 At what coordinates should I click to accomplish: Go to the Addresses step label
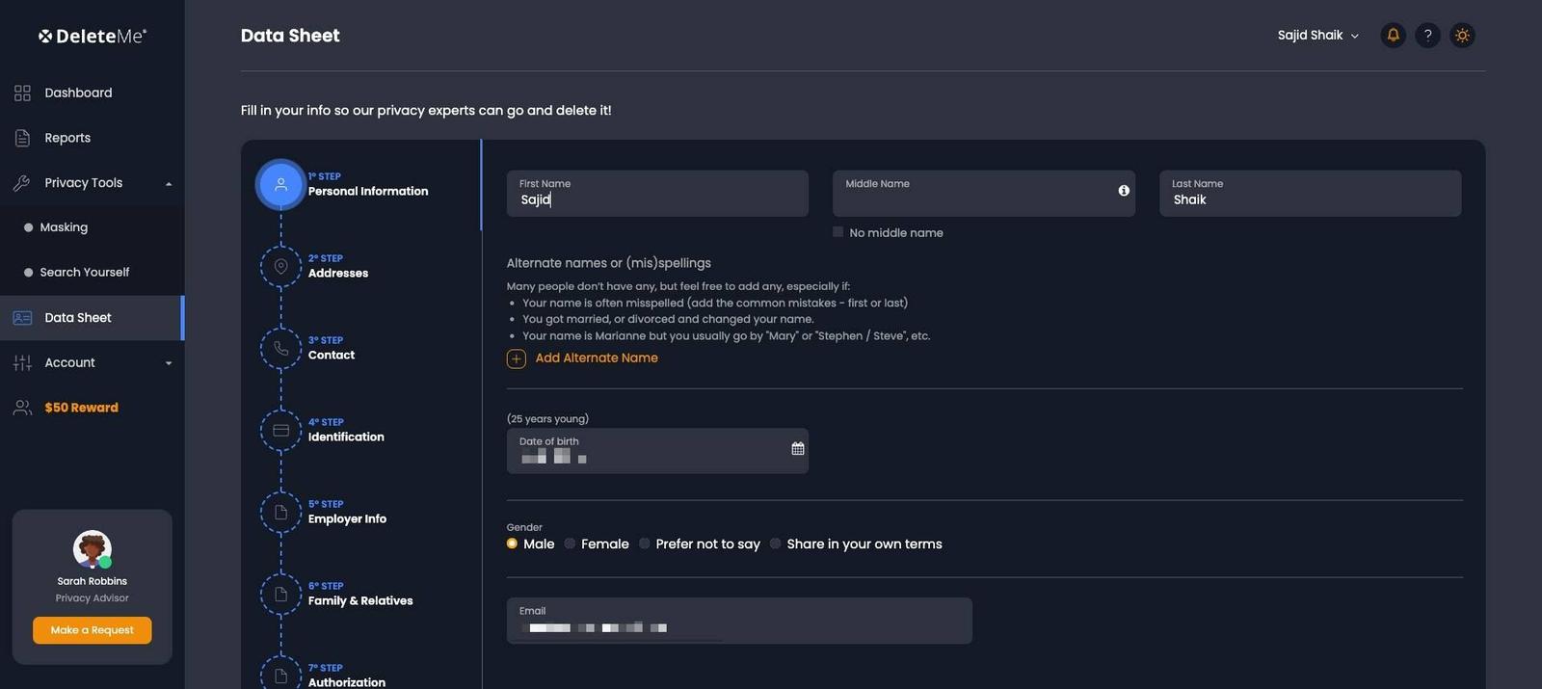click(x=338, y=274)
